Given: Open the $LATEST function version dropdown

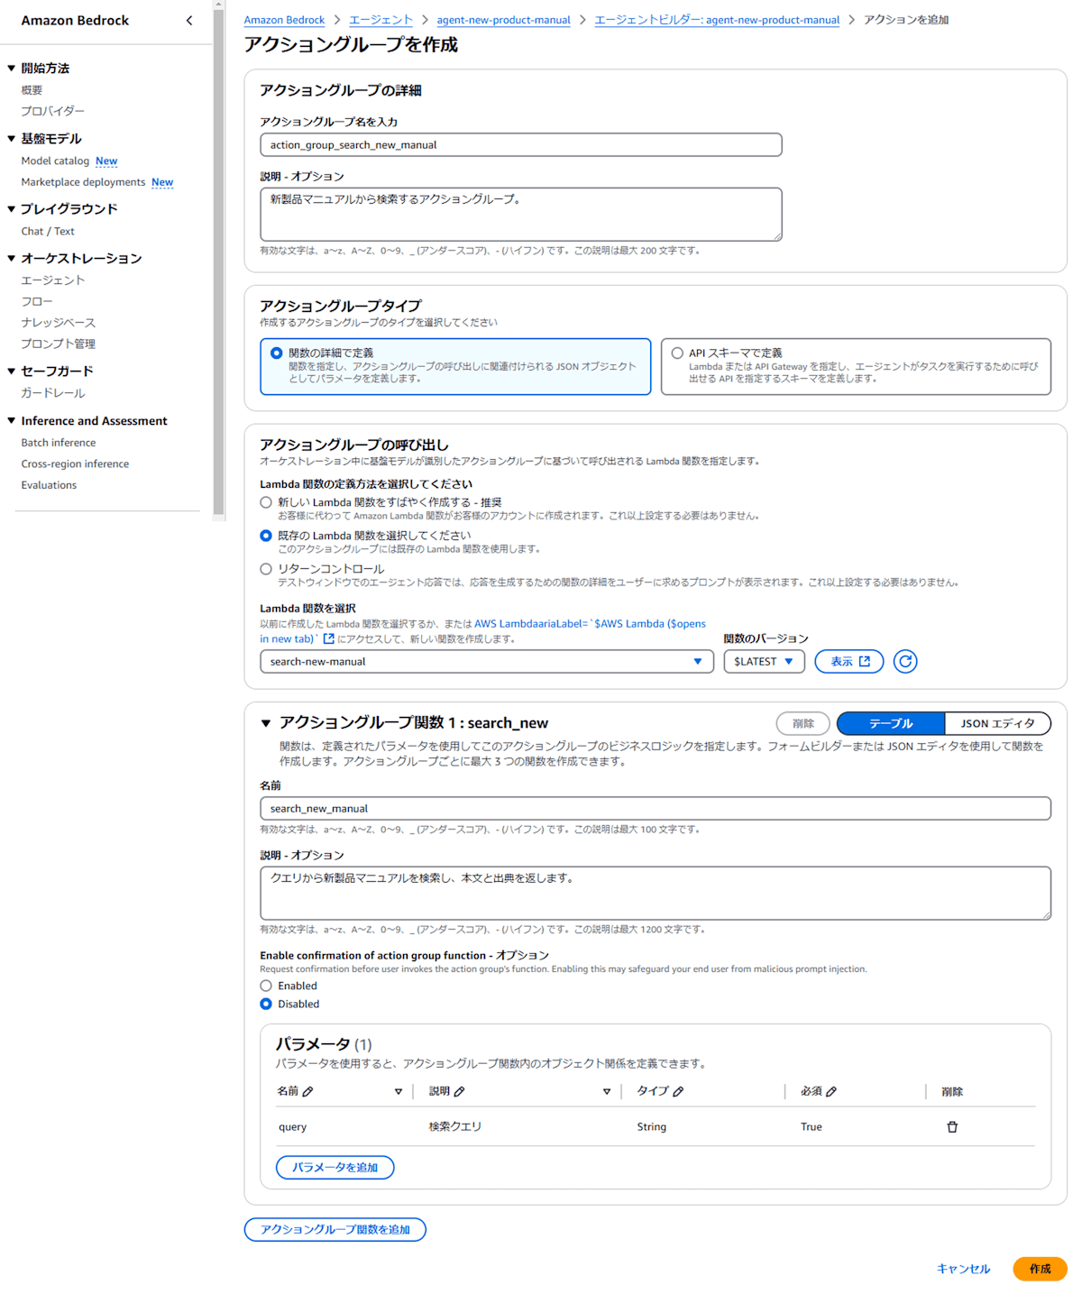Looking at the screenshot, I should coord(764,661).
